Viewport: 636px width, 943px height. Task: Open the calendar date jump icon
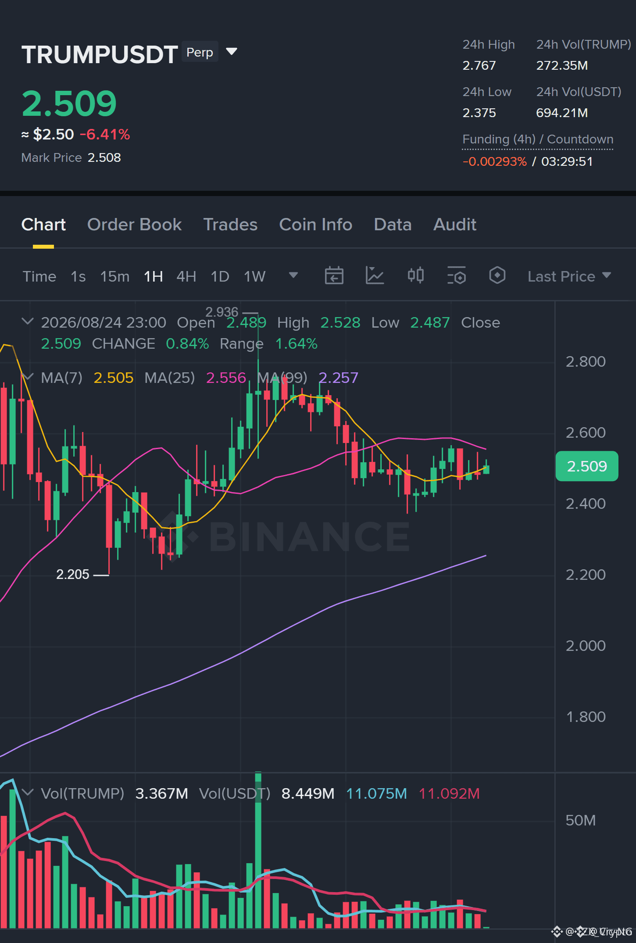[334, 276]
